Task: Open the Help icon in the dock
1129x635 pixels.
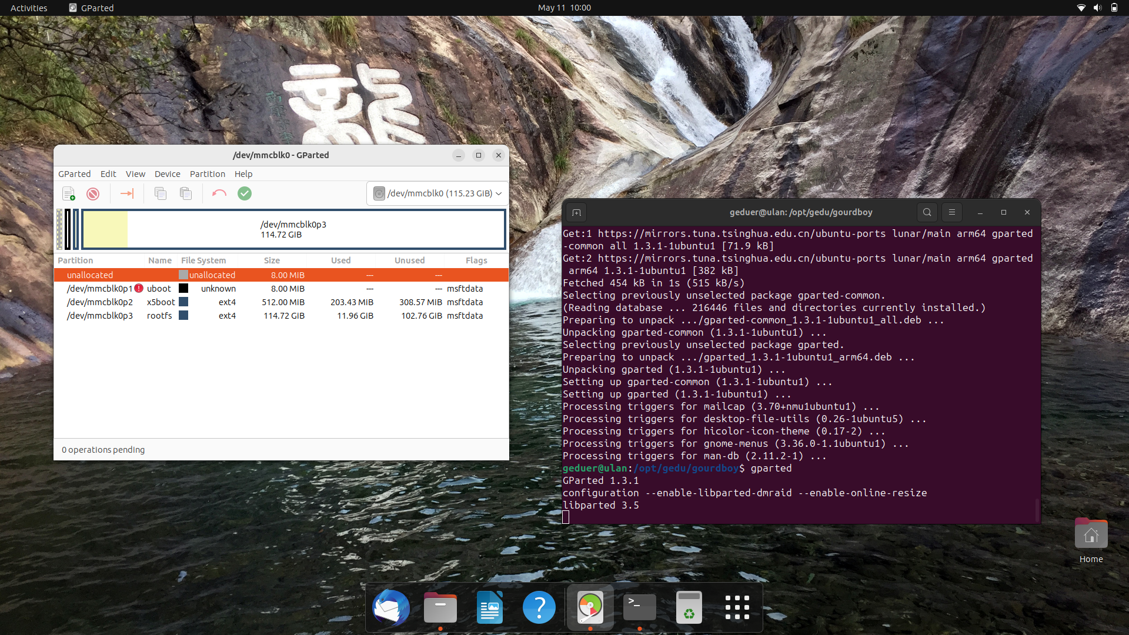Action: 539,608
